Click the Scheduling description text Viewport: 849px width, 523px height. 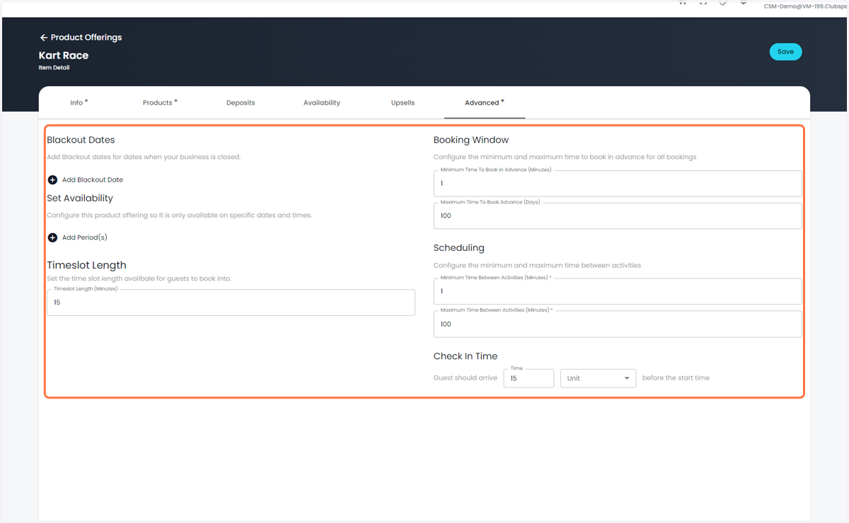(537, 265)
